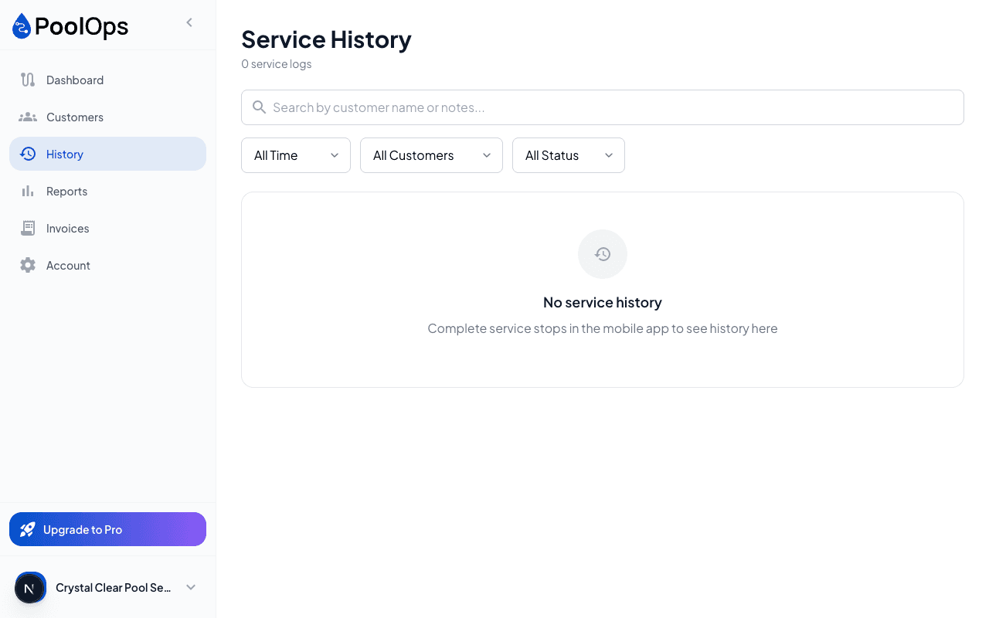Click the Crystal Clear avatar circle
The width and height of the screenshot is (989, 618).
(x=30, y=588)
